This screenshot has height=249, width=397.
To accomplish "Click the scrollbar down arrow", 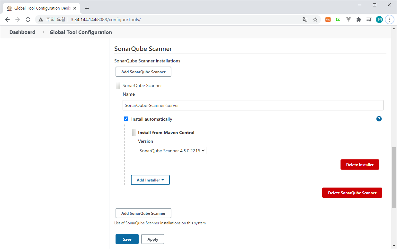I will pos(394,246).
